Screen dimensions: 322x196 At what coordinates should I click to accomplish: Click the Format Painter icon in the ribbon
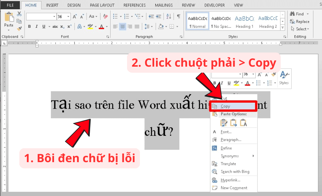[19, 29]
